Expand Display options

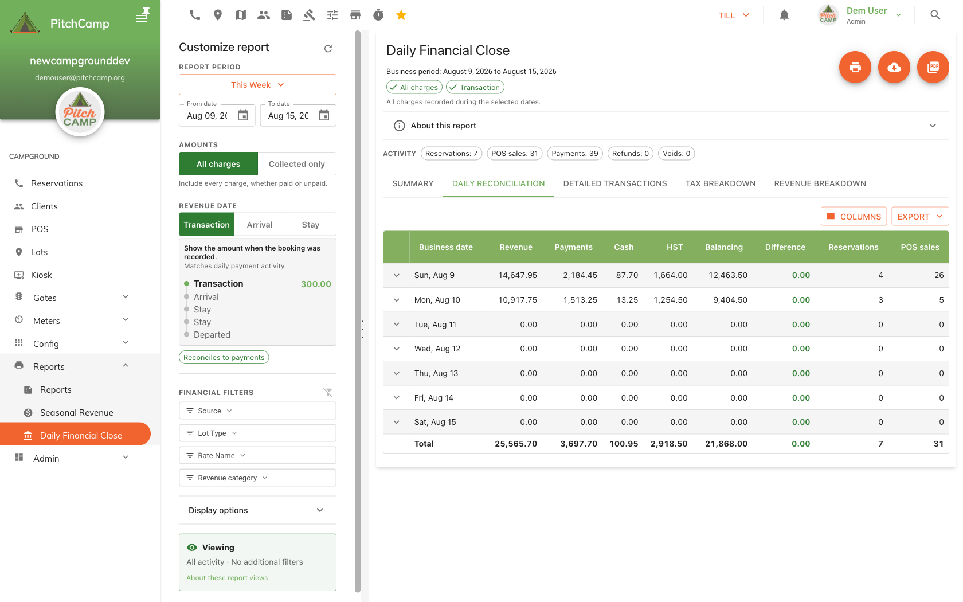[257, 510]
